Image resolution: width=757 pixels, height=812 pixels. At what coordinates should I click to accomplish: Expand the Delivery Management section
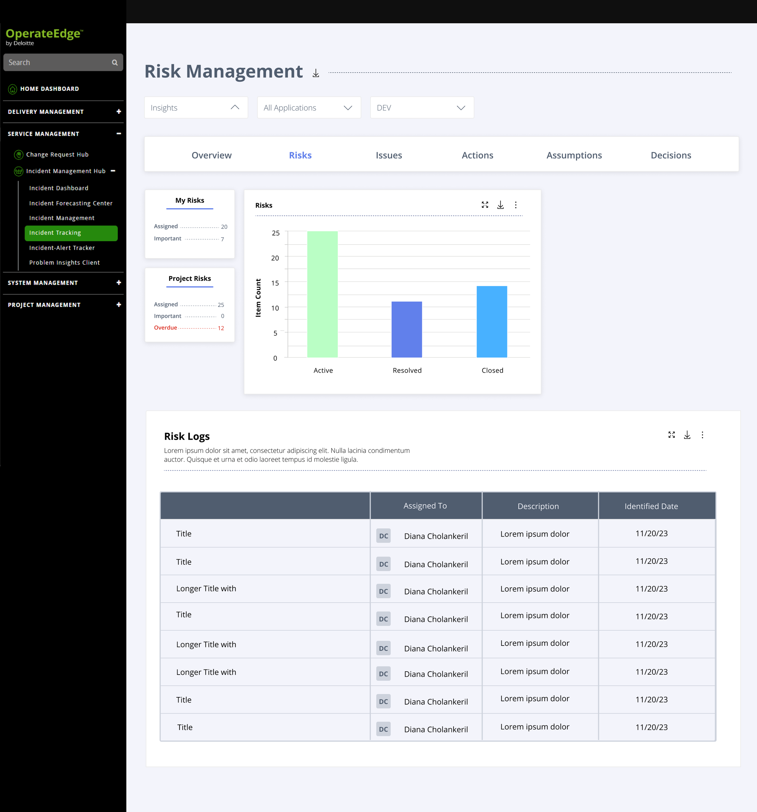(x=118, y=111)
